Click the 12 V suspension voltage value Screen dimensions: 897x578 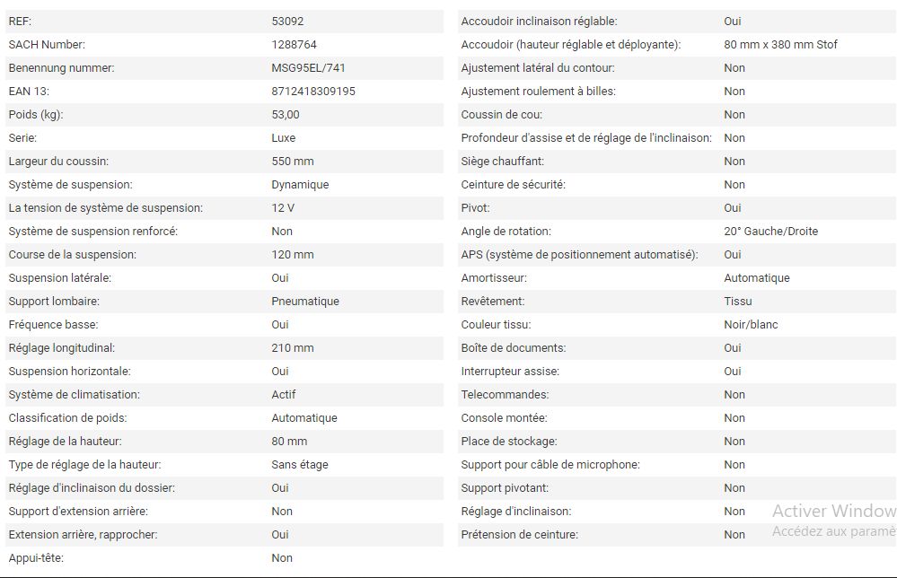coord(283,208)
